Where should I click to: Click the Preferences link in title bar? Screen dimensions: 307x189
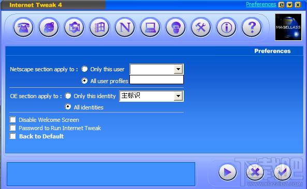pos(261,4)
